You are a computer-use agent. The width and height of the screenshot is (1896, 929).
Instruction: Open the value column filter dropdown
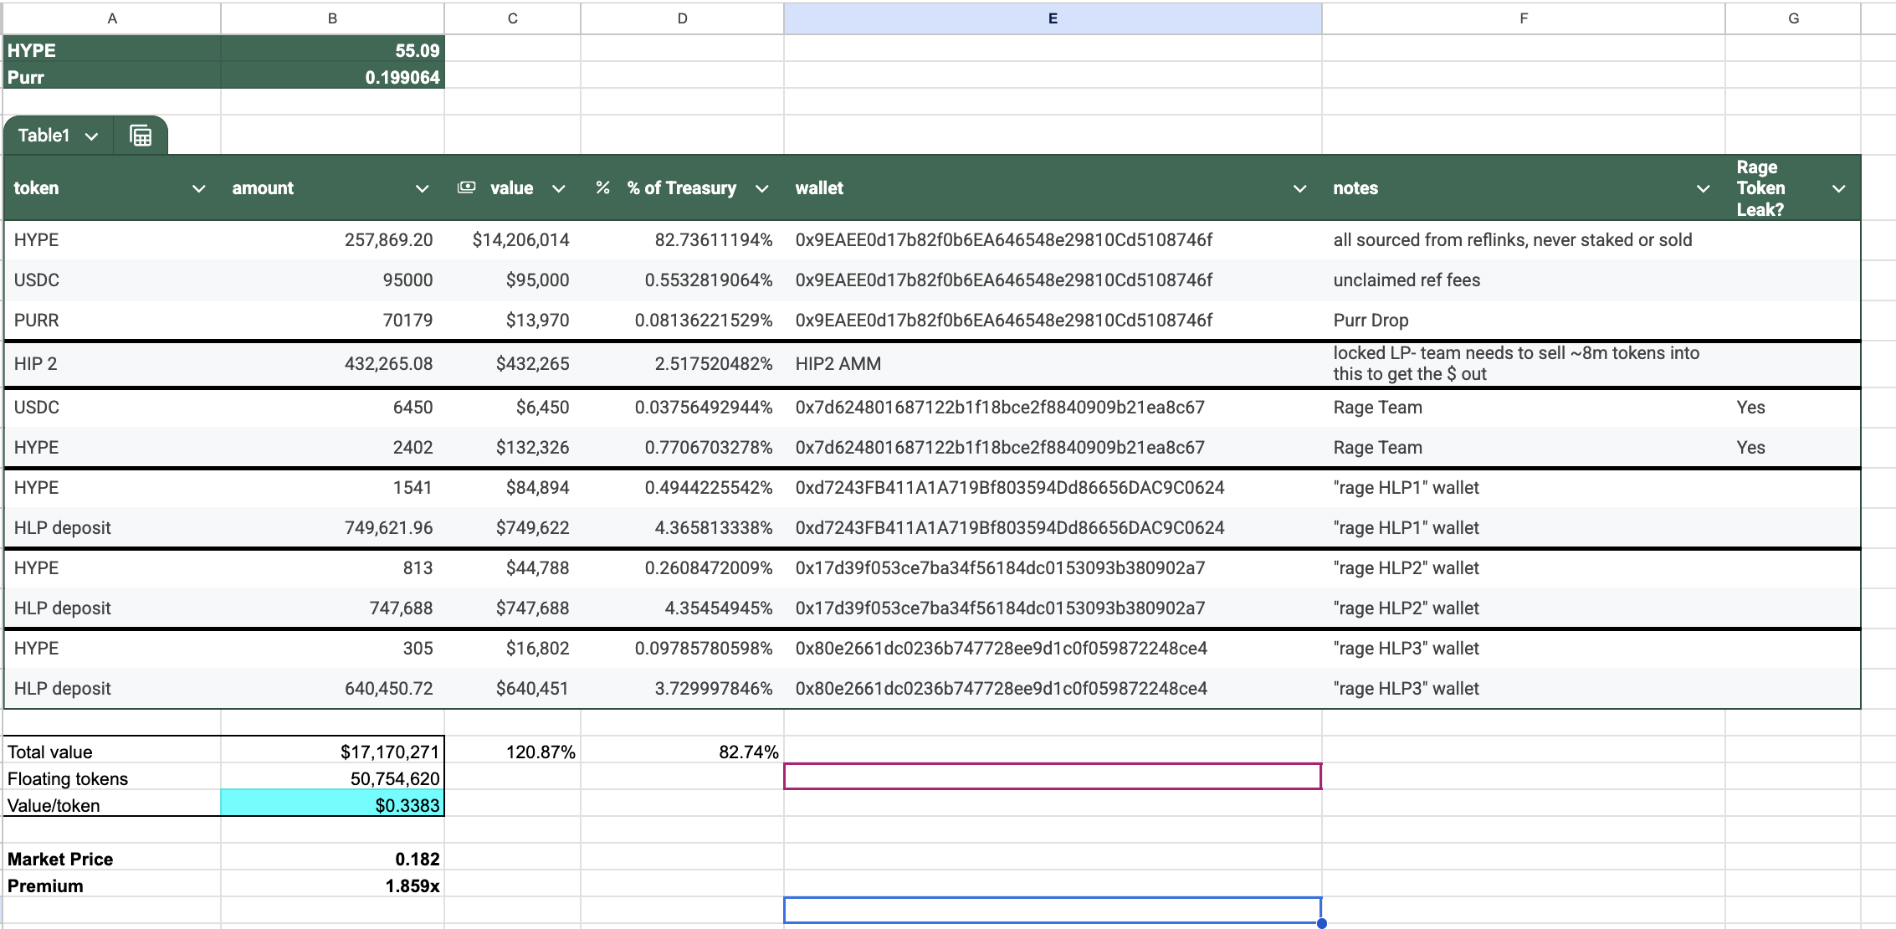[x=558, y=188]
